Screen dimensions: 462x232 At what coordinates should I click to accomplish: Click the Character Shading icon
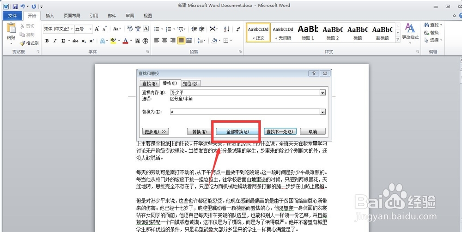click(x=138, y=41)
